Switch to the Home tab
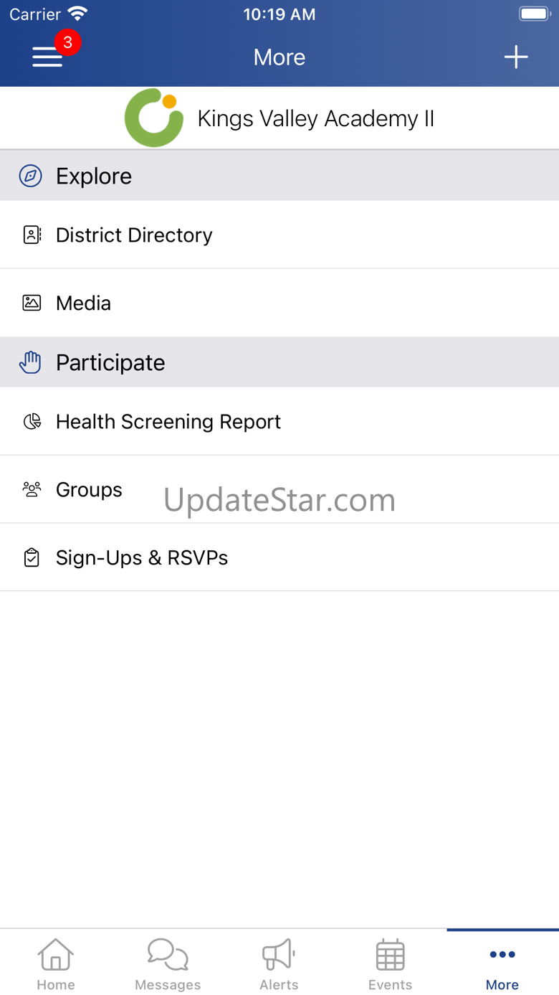The image size is (559, 995). click(x=56, y=963)
